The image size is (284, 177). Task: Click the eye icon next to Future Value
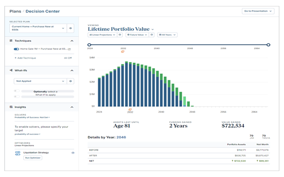point(152,35)
